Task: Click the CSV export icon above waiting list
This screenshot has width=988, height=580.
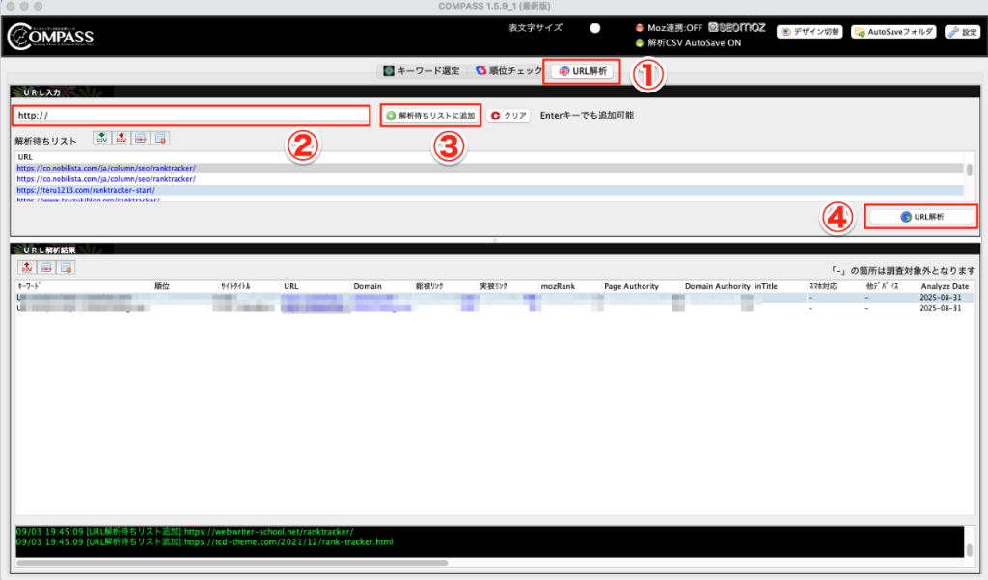Action: point(122,139)
